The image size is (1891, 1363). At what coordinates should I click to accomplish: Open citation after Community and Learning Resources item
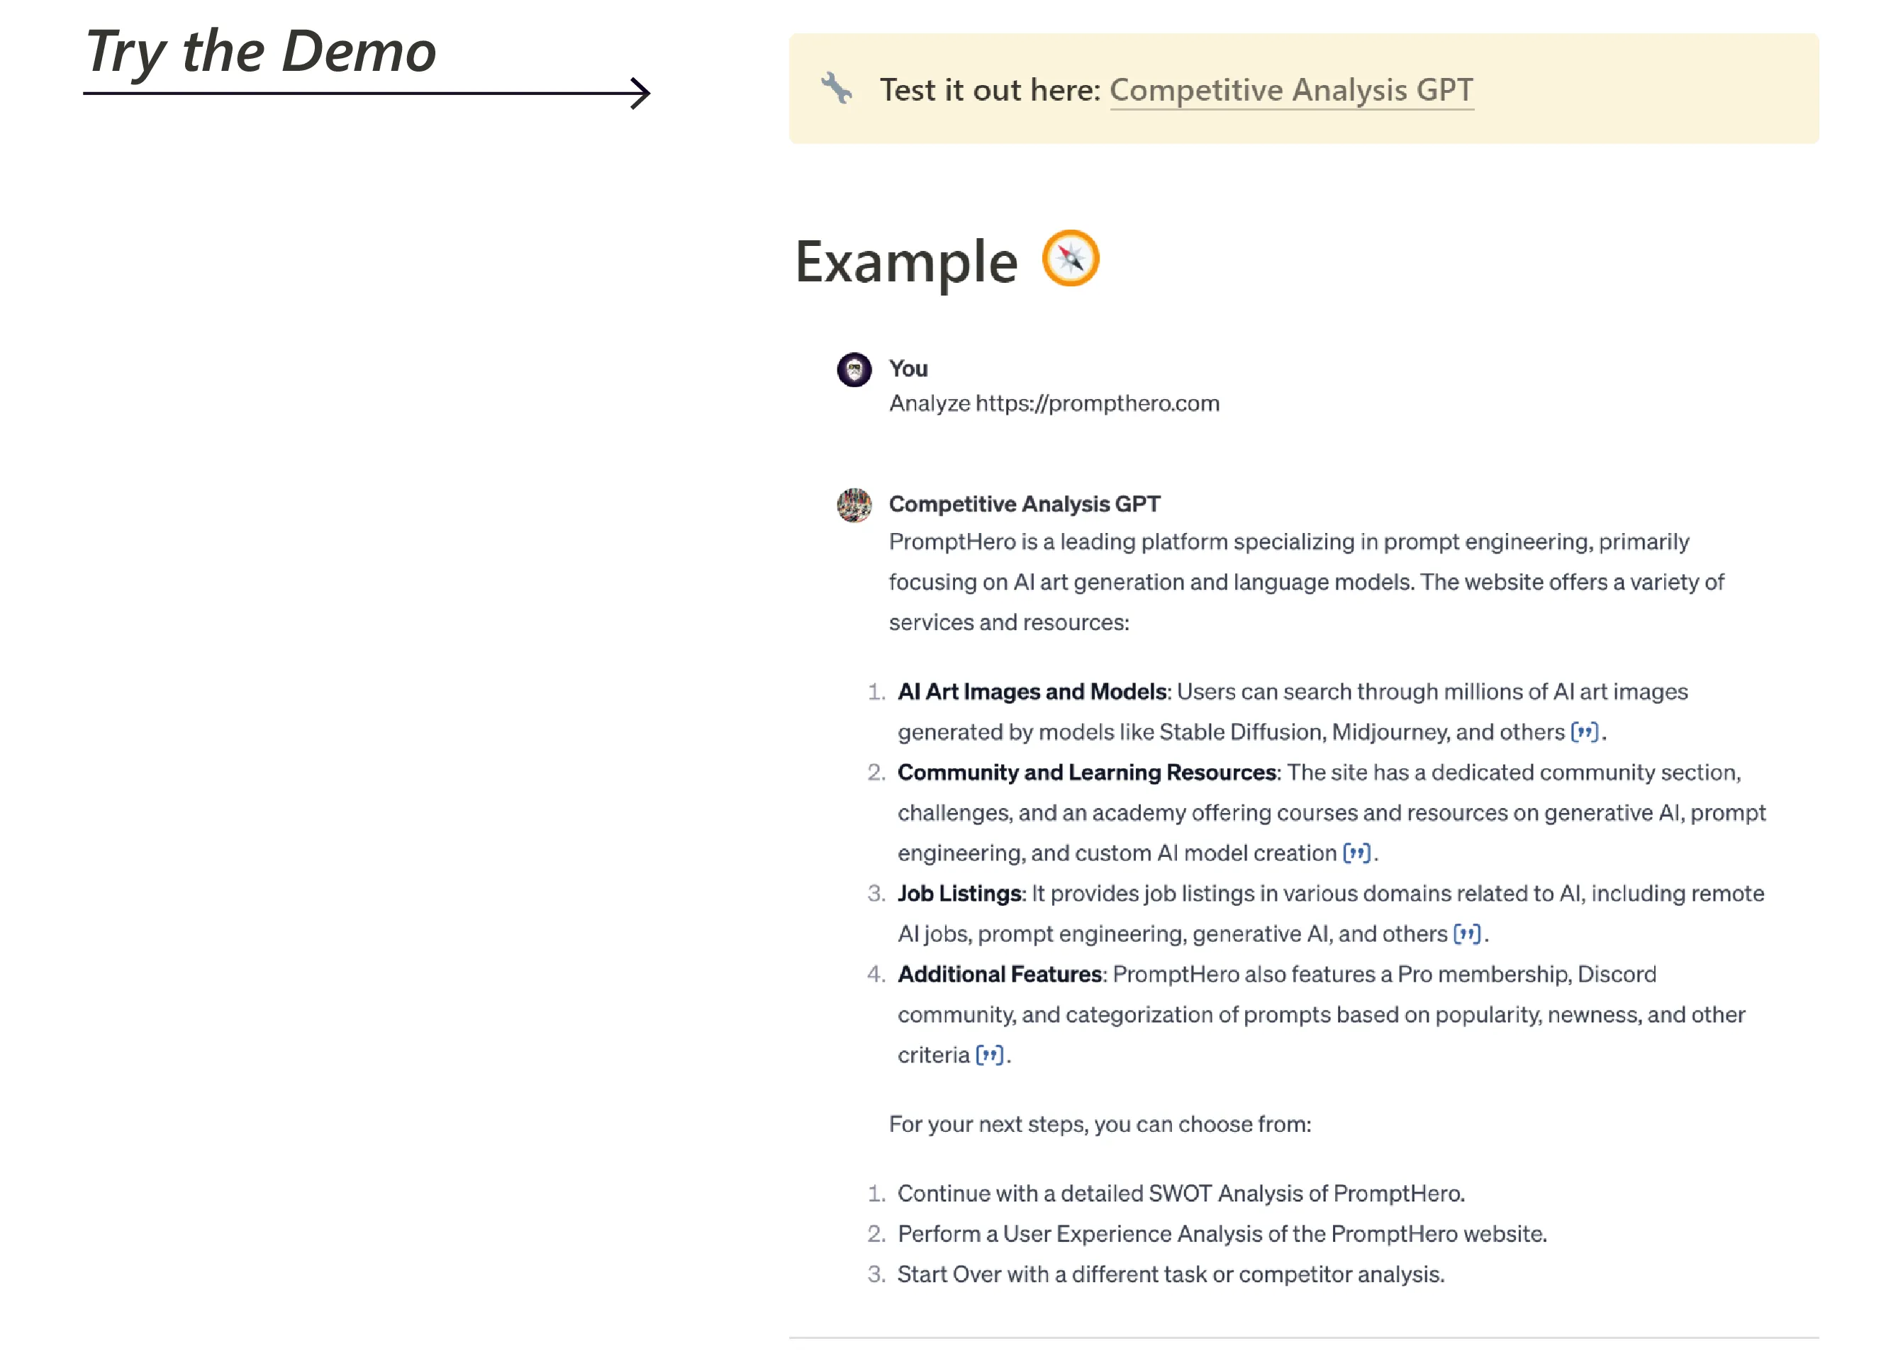[1356, 853]
